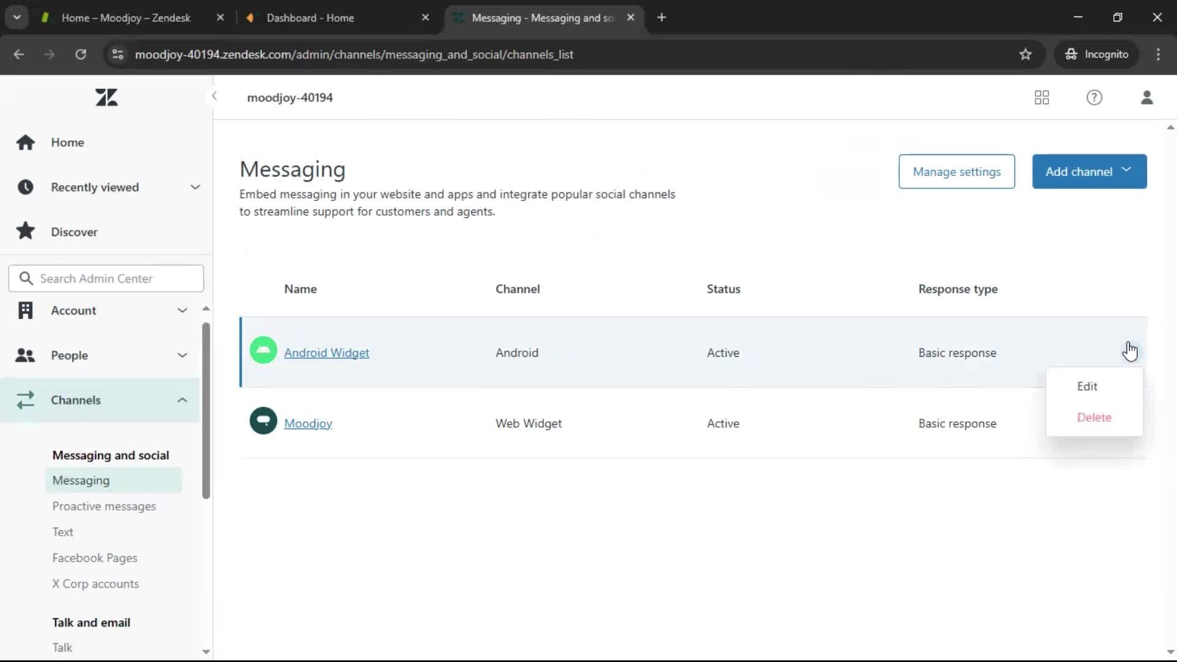Click the page scroll up arrow

[1170, 127]
